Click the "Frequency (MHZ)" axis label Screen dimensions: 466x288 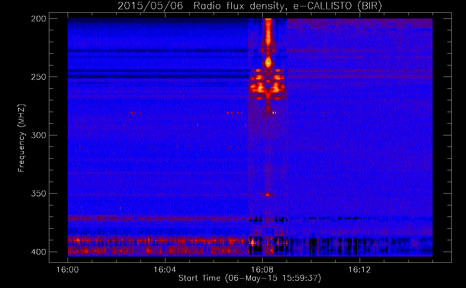[x=22, y=138]
